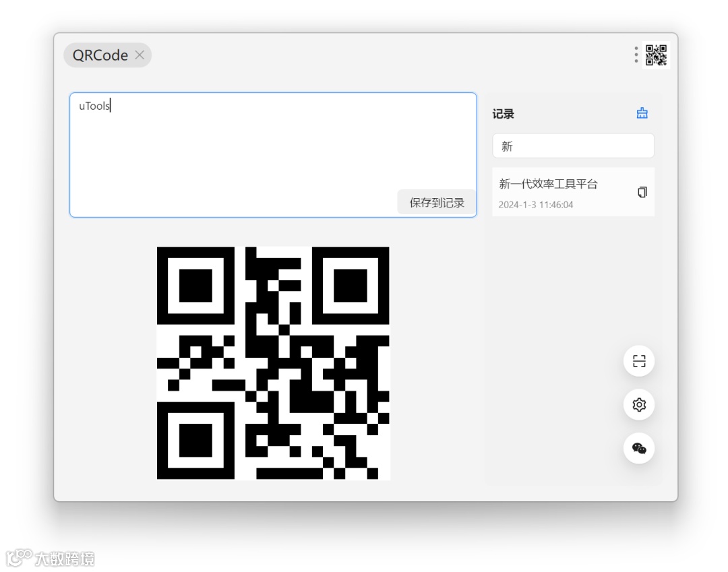
Task: Click the QR code plugin logo icon
Action: tap(656, 55)
